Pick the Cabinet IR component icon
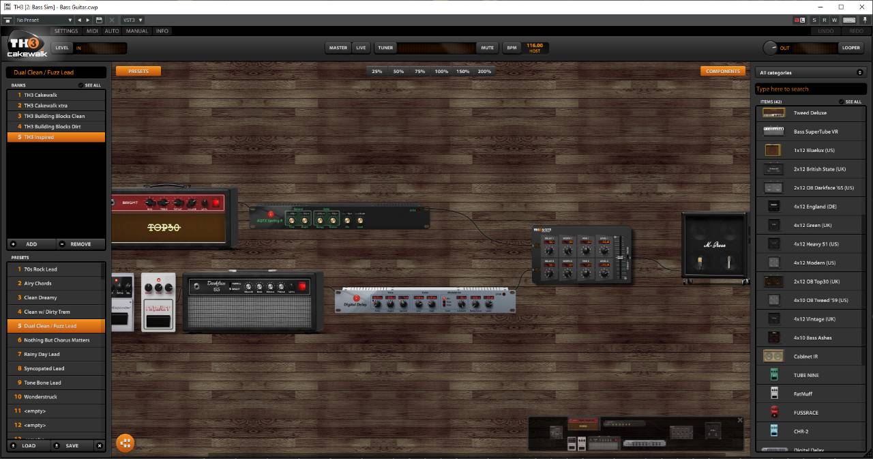 coord(773,356)
